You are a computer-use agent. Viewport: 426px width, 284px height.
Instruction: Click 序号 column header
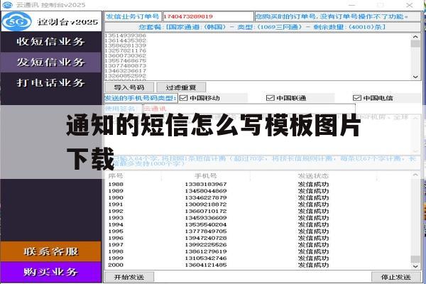point(116,176)
